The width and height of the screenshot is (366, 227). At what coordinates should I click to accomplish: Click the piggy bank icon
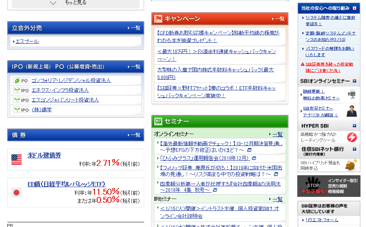click(351, 165)
